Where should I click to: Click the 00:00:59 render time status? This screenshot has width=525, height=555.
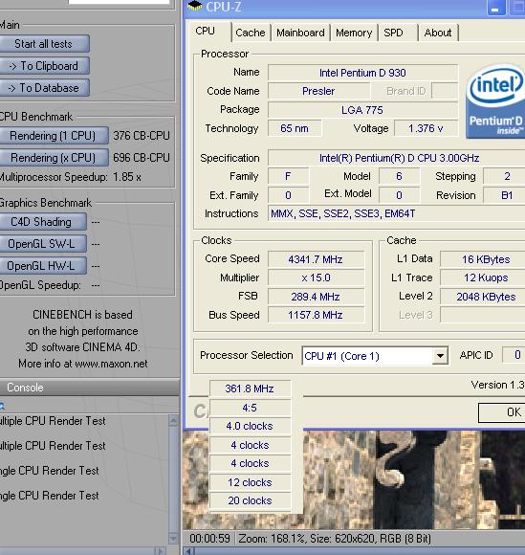(x=209, y=539)
